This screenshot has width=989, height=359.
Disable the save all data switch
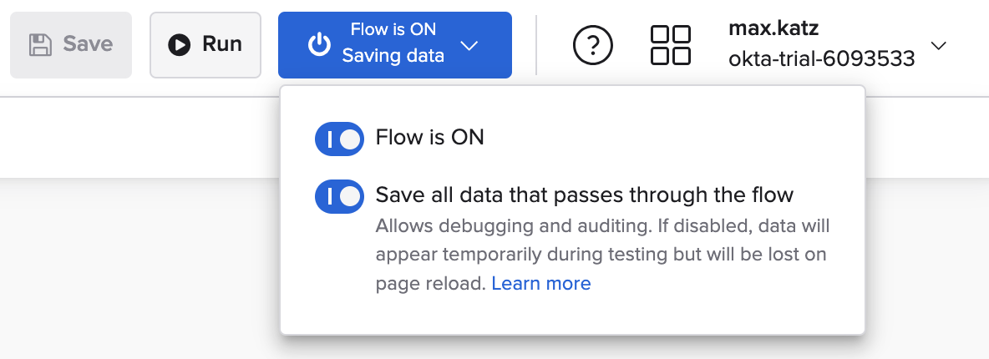pyautogui.click(x=339, y=196)
